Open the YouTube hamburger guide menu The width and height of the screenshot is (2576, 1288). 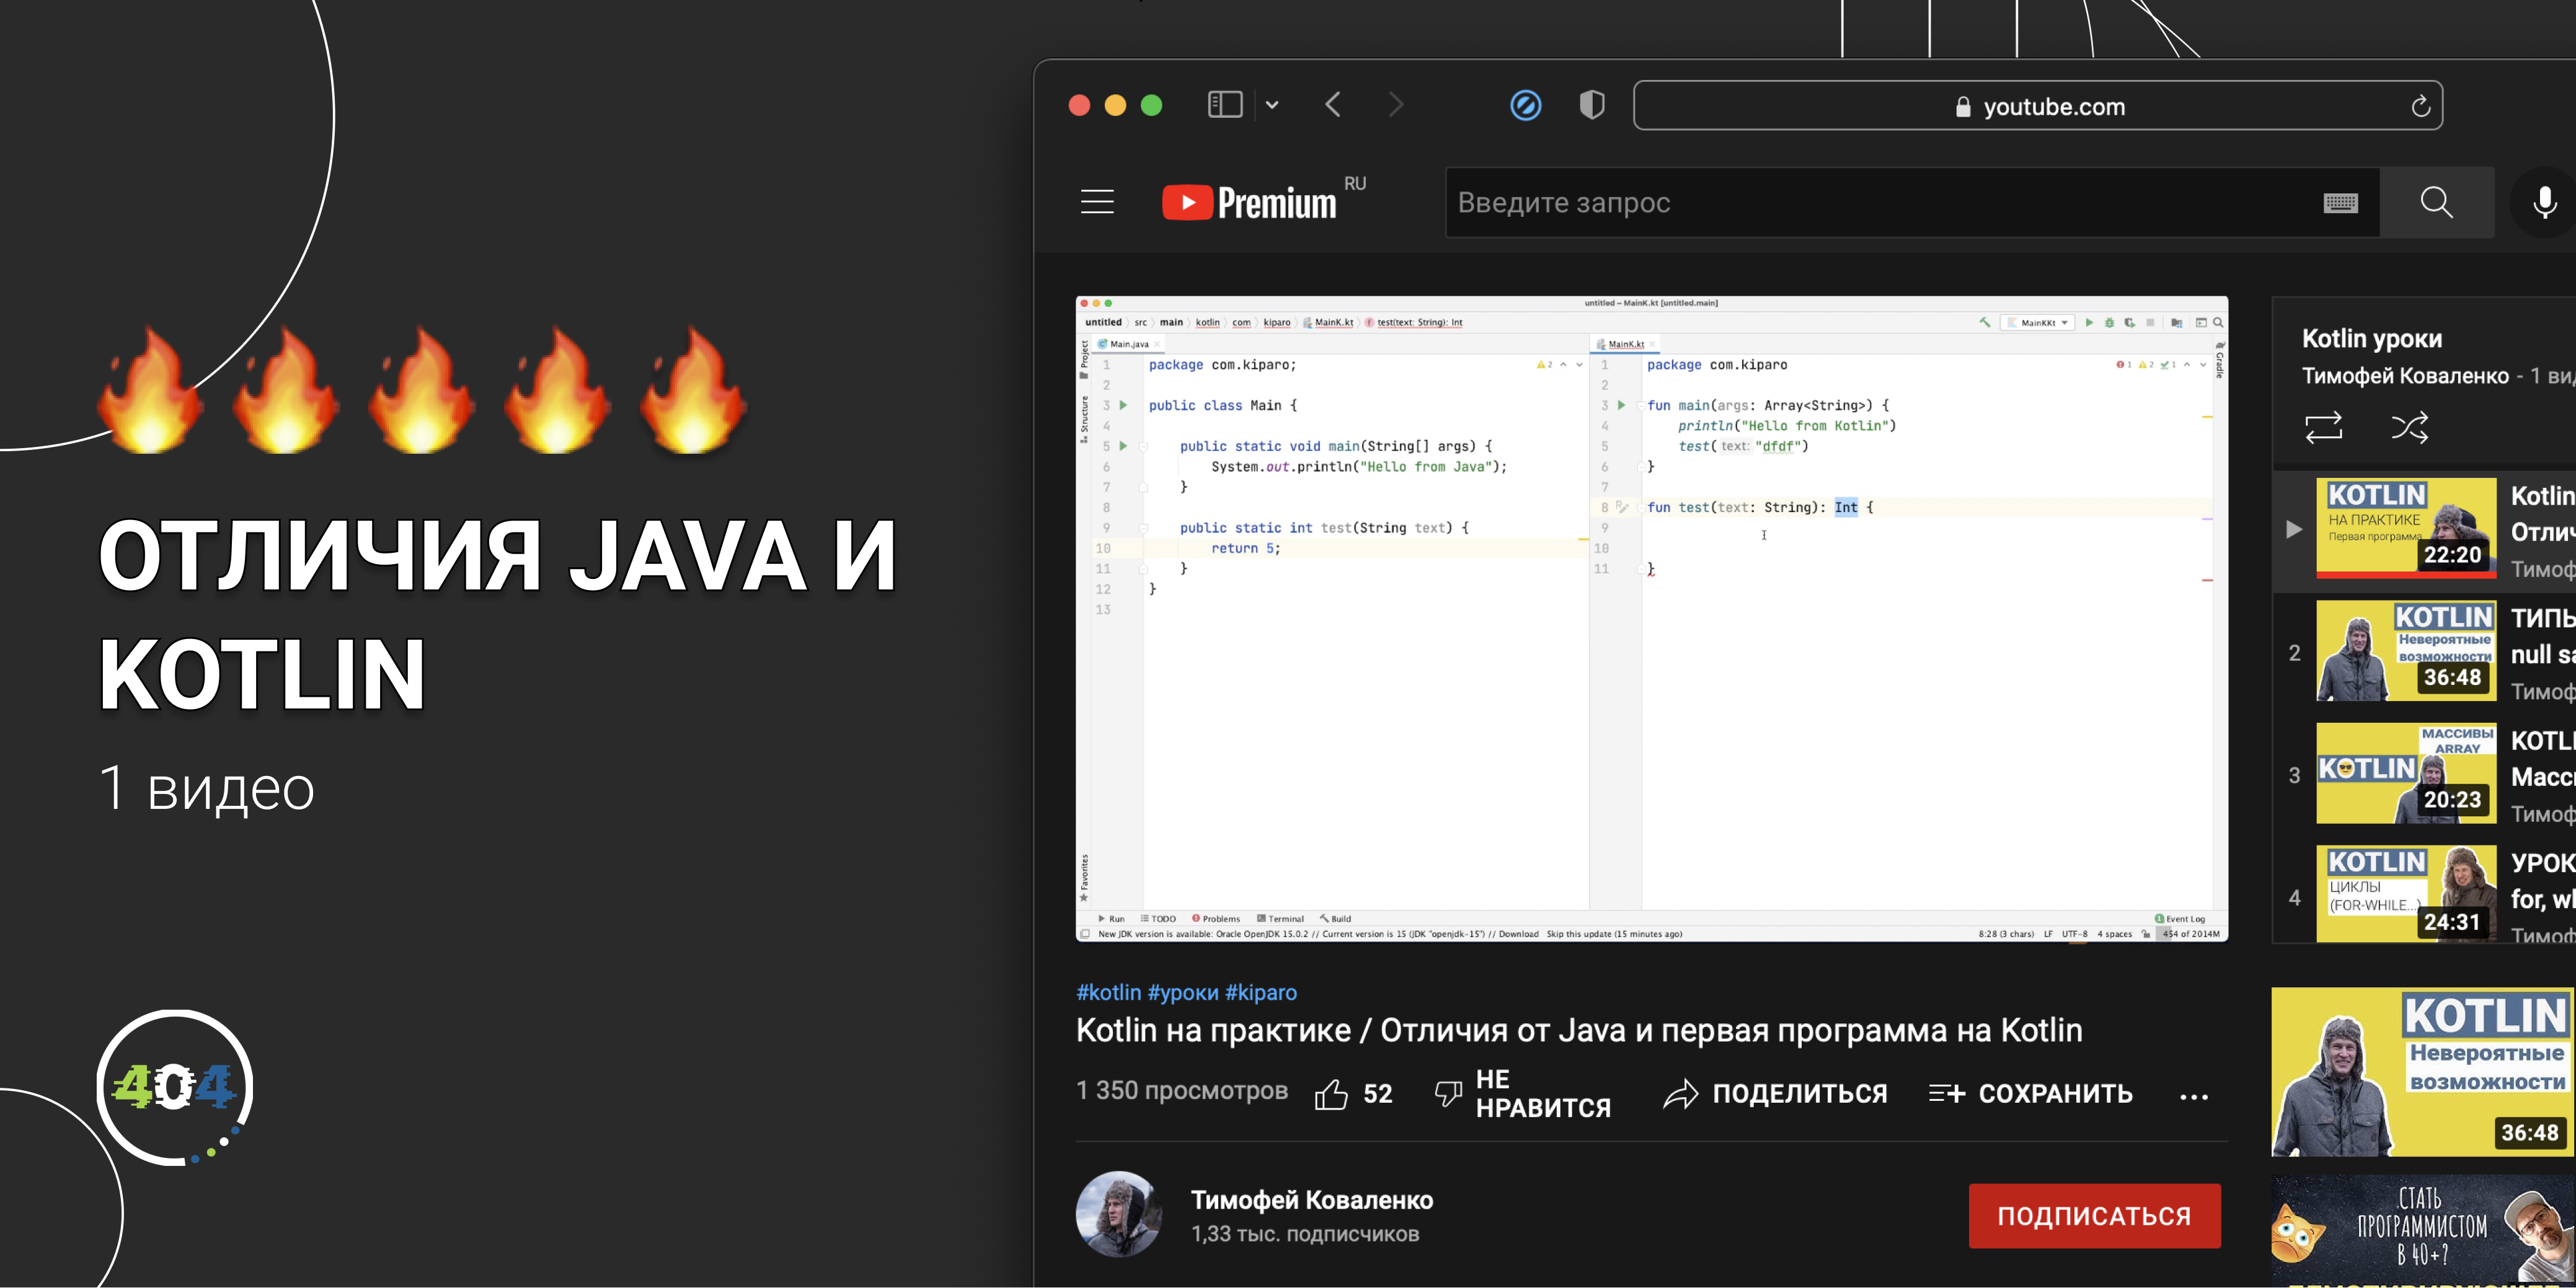click(1097, 202)
